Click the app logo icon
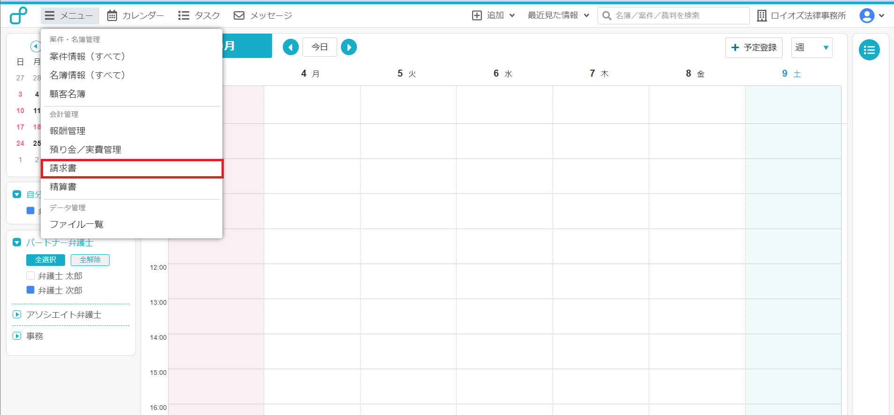Screen dimensions: 894x415 pos(19,15)
